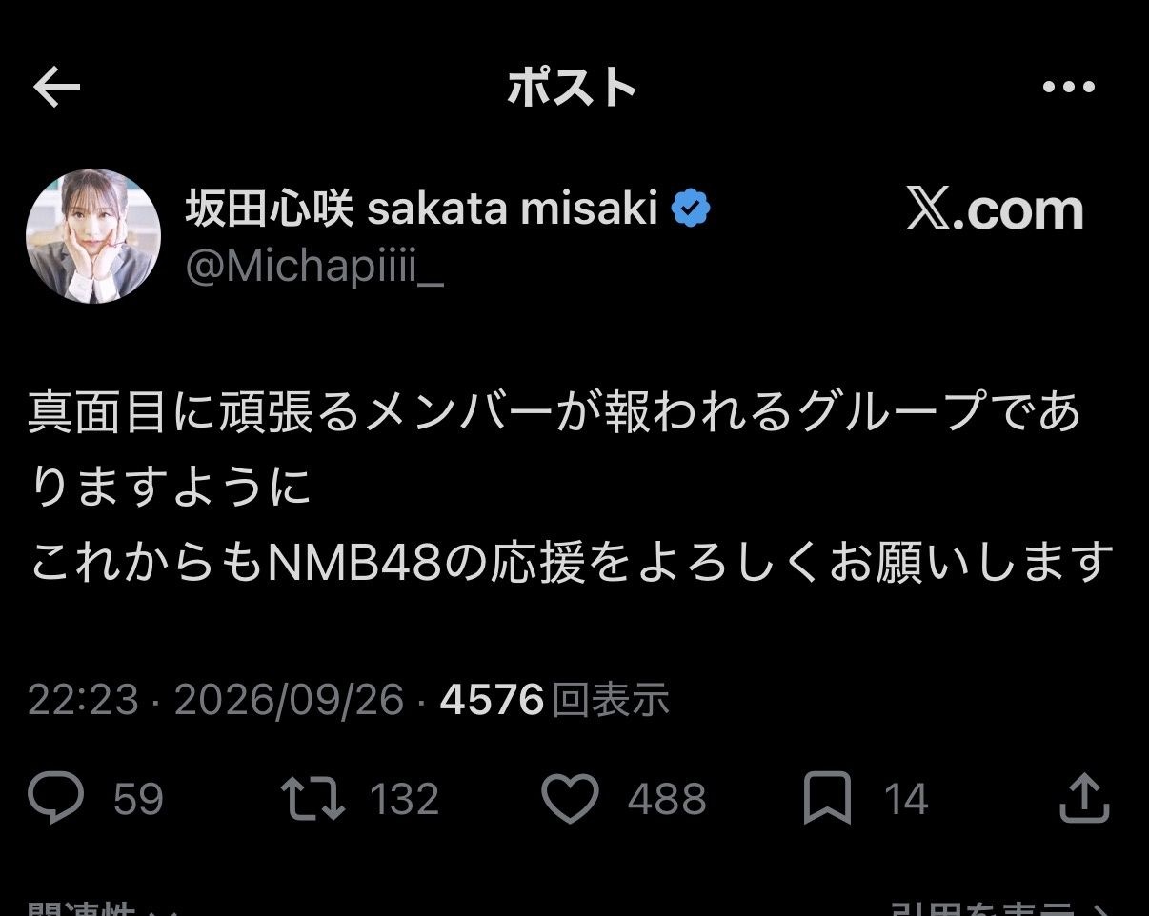This screenshot has height=916, width=1149.
Task: Click the blue verified badge
Action: click(691, 209)
